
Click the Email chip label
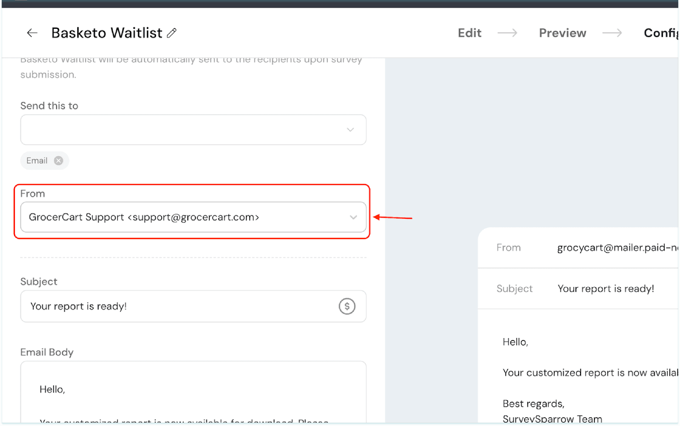point(37,161)
